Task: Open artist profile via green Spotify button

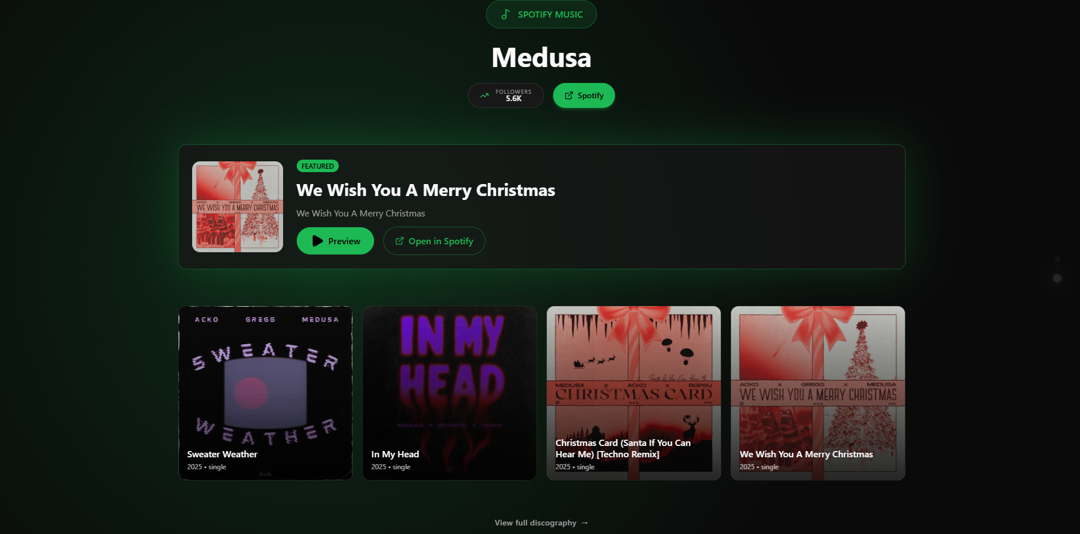Action: (584, 95)
